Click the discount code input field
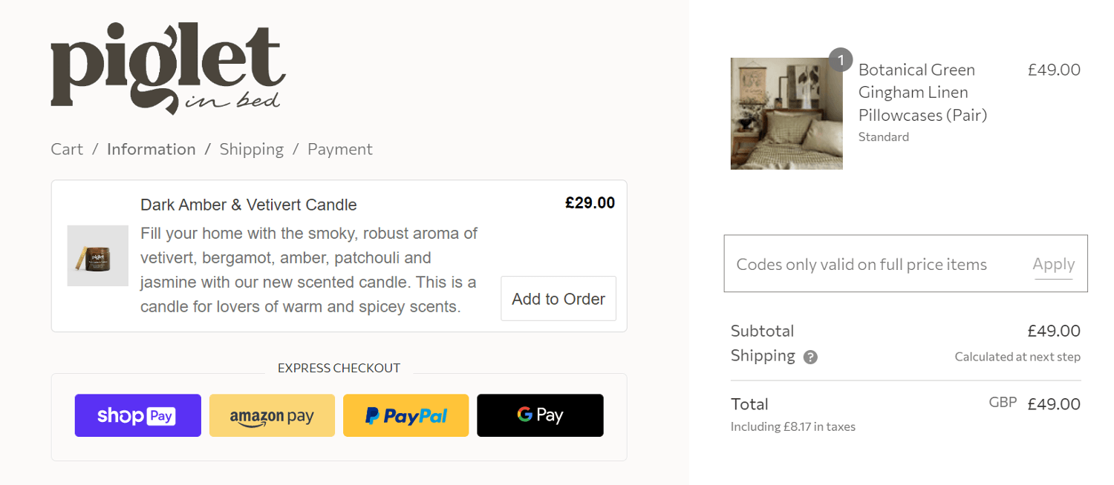1114x485 pixels. [861, 263]
